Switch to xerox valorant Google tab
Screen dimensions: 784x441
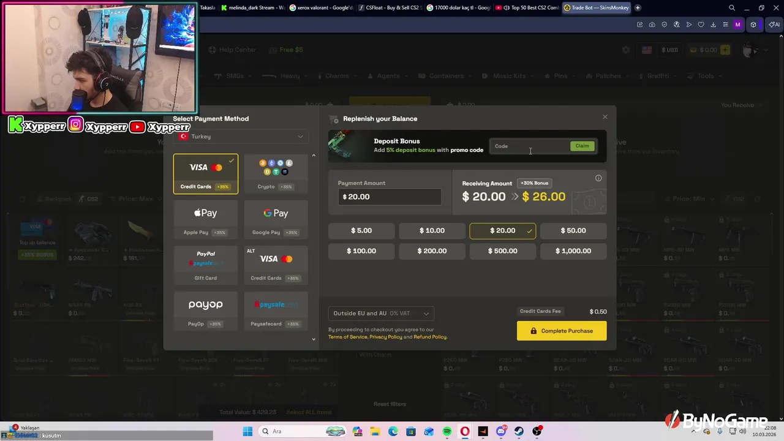click(x=321, y=8)
